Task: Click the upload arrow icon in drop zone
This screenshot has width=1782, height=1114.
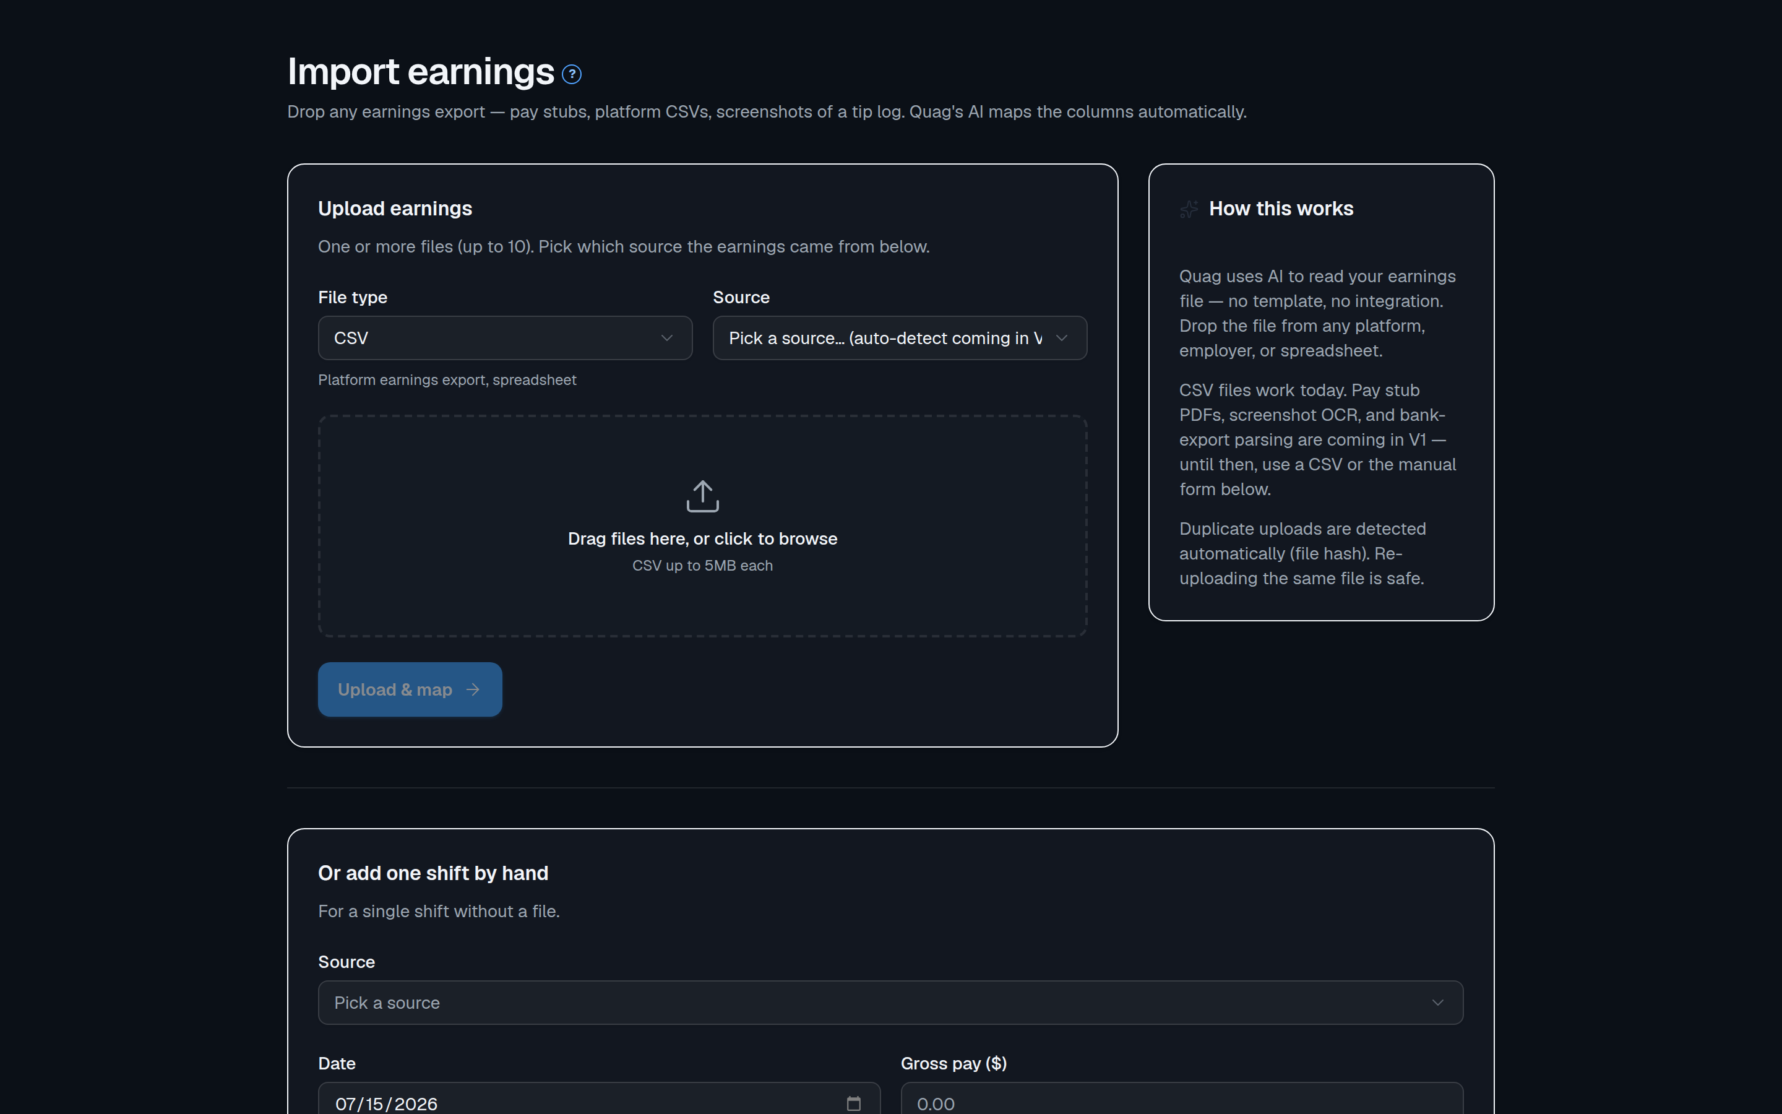Action: pyautogui.click(x=702, y=496)
